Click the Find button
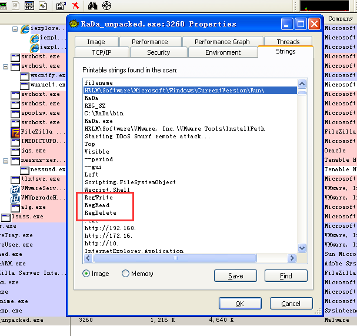This screenshot has width=357, height=336. coord(286,276)
